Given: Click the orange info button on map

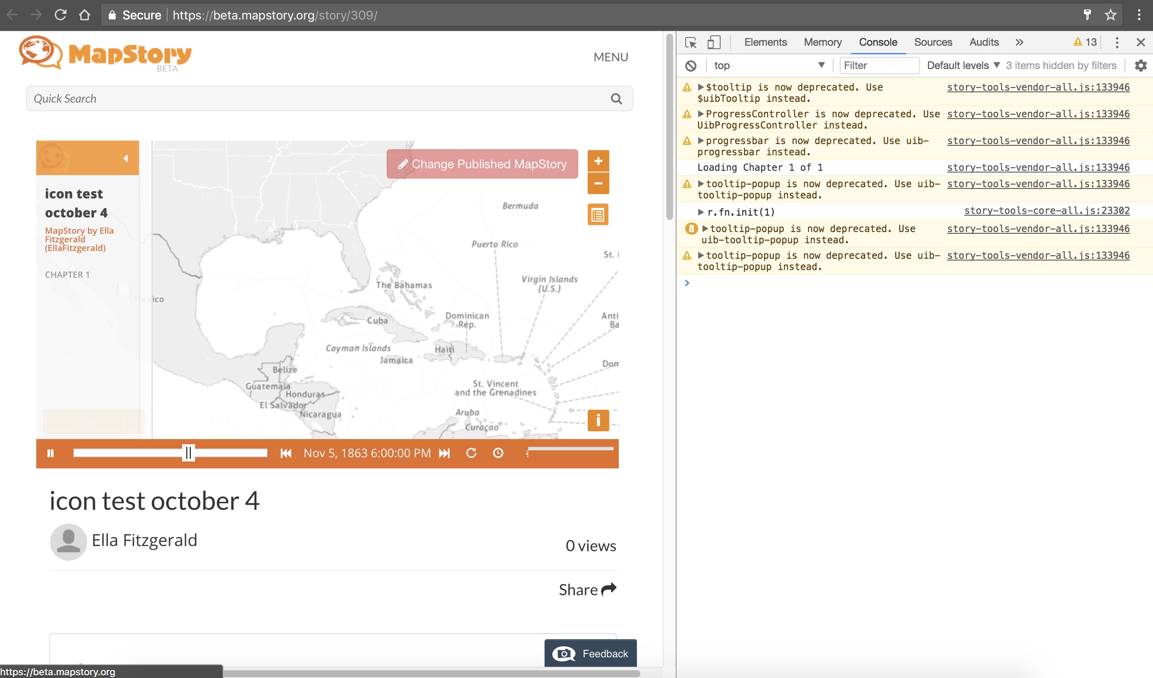Looking at the screenshot, I should click(x=598, y=420).
